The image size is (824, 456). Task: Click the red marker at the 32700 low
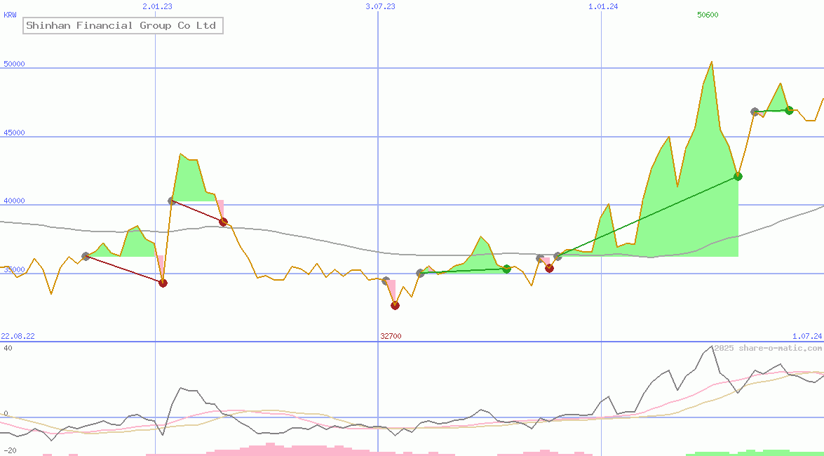(396, 306)
